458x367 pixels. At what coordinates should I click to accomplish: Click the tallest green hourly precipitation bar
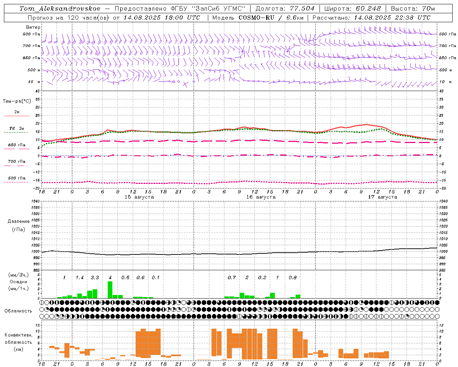tap(110, 290)
